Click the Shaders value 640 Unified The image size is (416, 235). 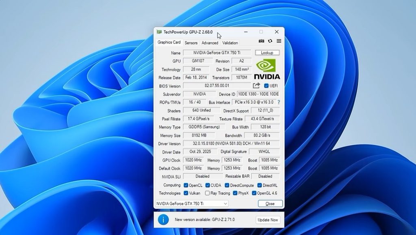201,110
